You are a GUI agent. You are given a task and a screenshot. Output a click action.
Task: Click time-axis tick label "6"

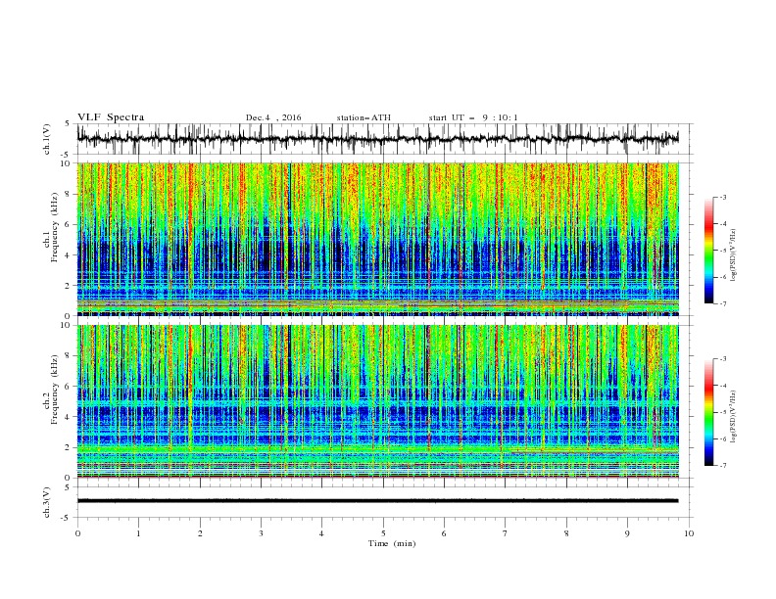[444, 533]
